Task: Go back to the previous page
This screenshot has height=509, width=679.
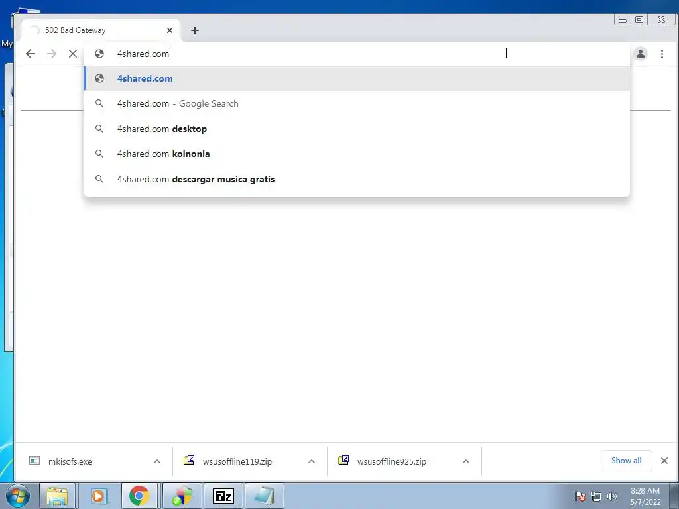Action: coord(31,54)
